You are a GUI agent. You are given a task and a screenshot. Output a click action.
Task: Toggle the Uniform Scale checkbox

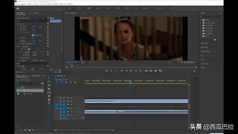33,35
